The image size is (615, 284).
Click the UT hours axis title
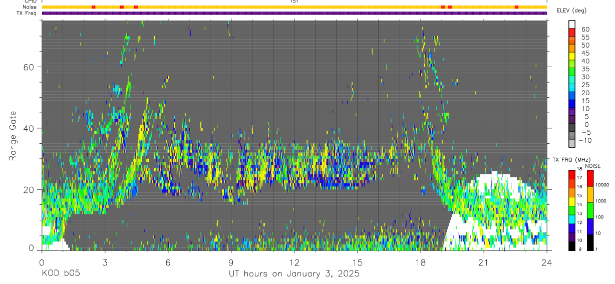pos(294,274)
